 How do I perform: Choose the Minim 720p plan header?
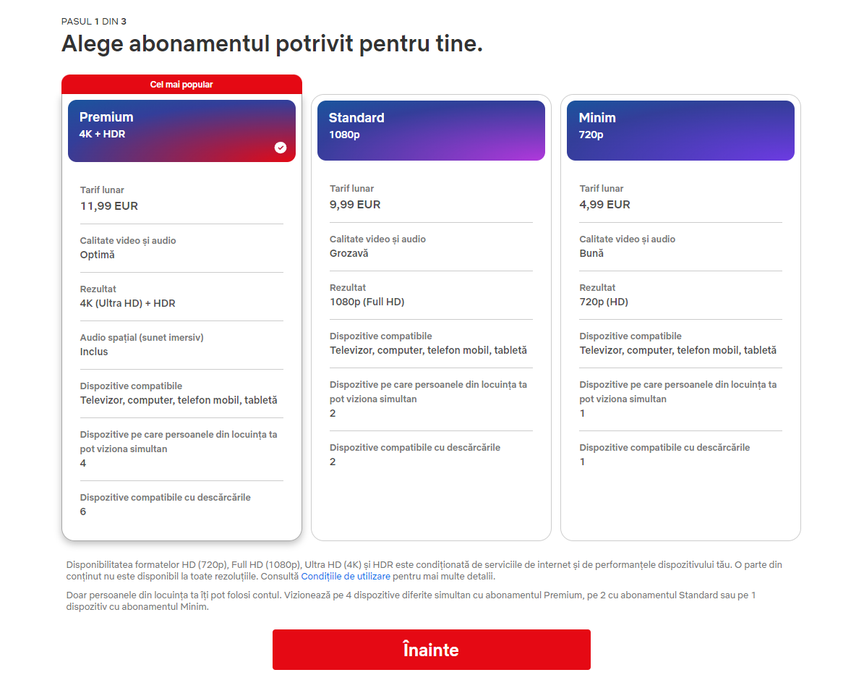[680, 130]
